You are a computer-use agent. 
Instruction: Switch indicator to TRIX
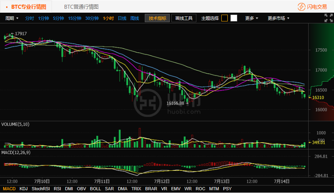click(x=136, y=189)
